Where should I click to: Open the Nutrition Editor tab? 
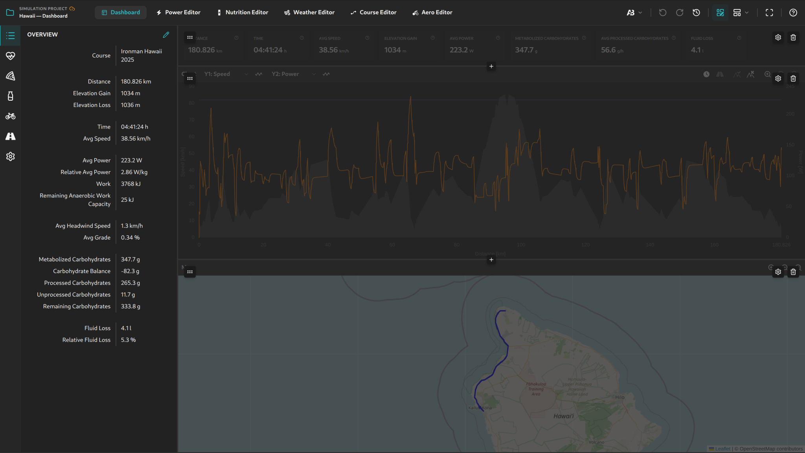point(243,13)
